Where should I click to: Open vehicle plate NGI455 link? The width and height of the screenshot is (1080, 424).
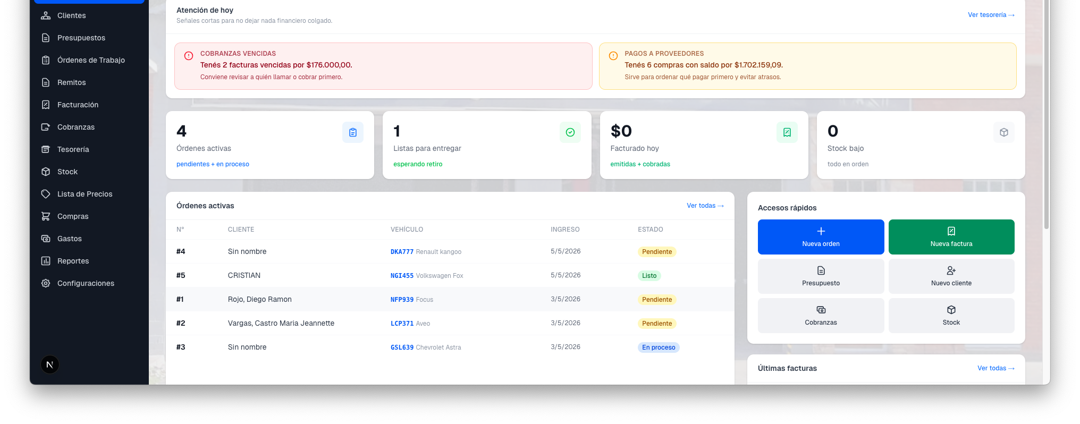point(402,276)
